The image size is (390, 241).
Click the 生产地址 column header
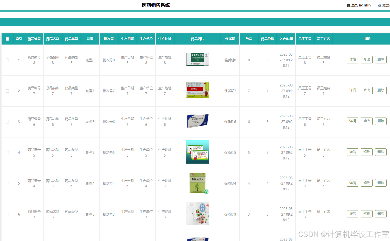click(x=165, y=39)
